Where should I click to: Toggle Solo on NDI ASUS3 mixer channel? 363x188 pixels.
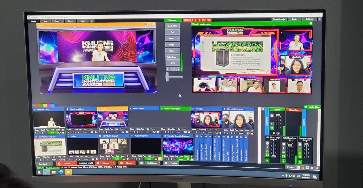tap(267, 147)
